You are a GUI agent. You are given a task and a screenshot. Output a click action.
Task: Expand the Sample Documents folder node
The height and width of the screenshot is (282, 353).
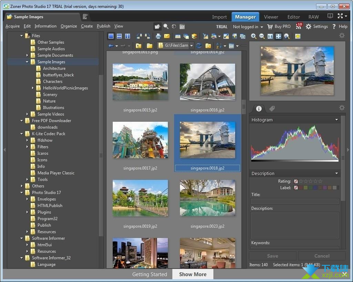(x=27, y=55)
